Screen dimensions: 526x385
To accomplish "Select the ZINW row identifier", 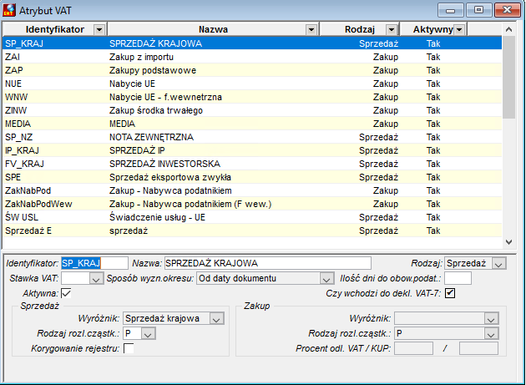I will tap(16, 111).
